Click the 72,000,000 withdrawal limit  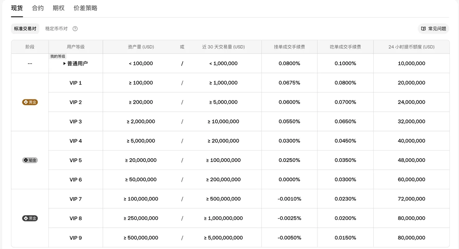pos(411,199)
